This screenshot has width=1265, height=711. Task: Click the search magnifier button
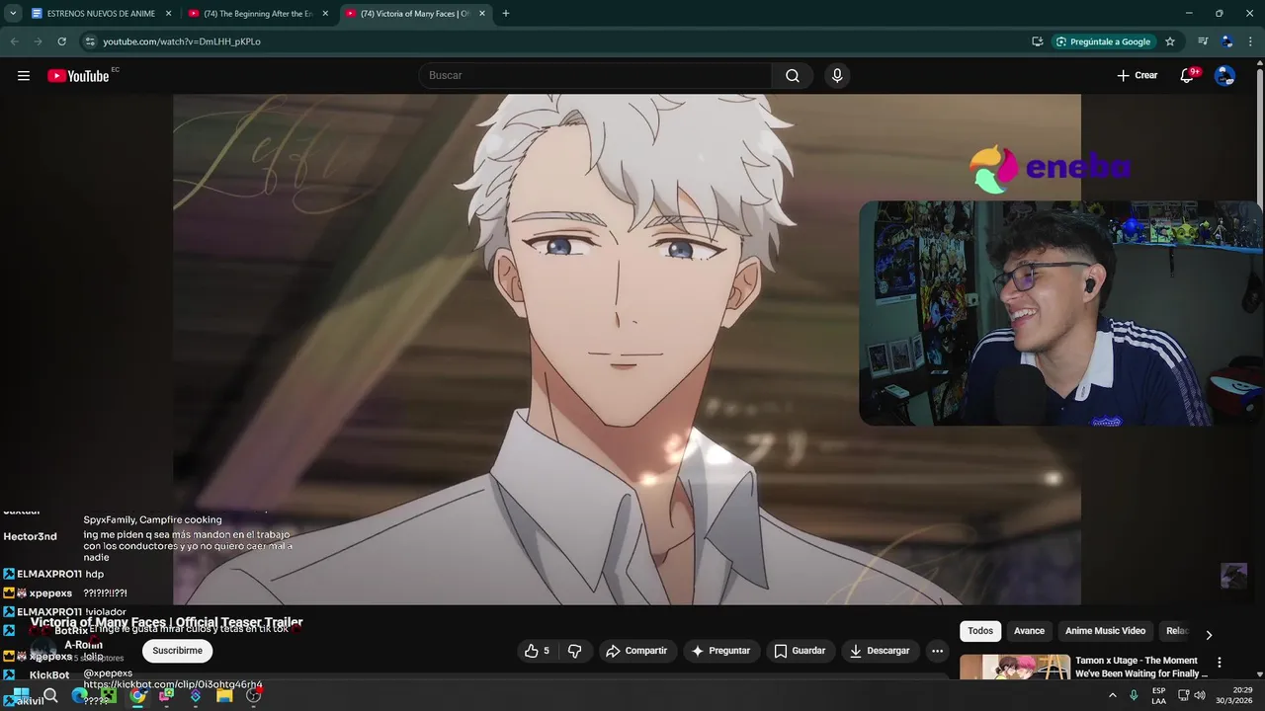[x=793, y=76]
